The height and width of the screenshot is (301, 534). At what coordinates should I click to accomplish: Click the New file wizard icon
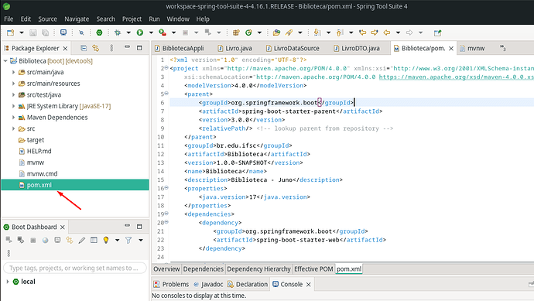pyautogui.click(x=11, y=32)
